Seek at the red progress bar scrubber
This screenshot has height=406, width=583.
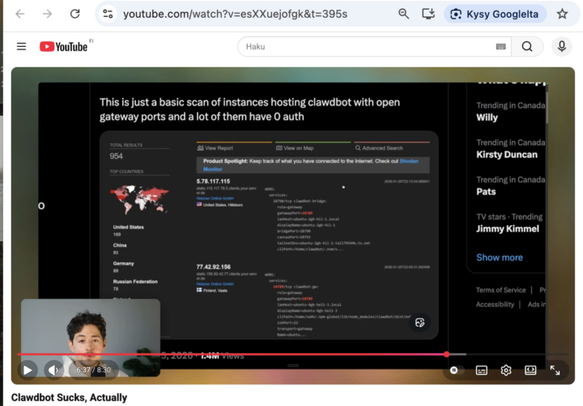(x=446, y=354)
